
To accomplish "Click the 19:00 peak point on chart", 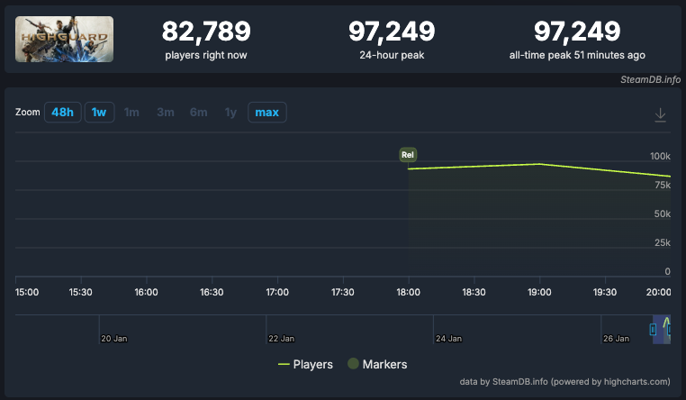I will click(538, 164).
